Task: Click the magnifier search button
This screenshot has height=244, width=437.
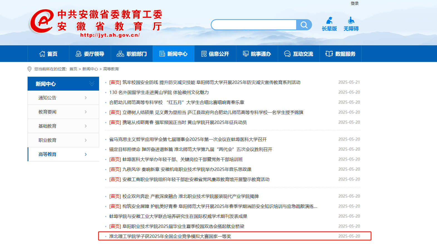Action: (304, 25)
